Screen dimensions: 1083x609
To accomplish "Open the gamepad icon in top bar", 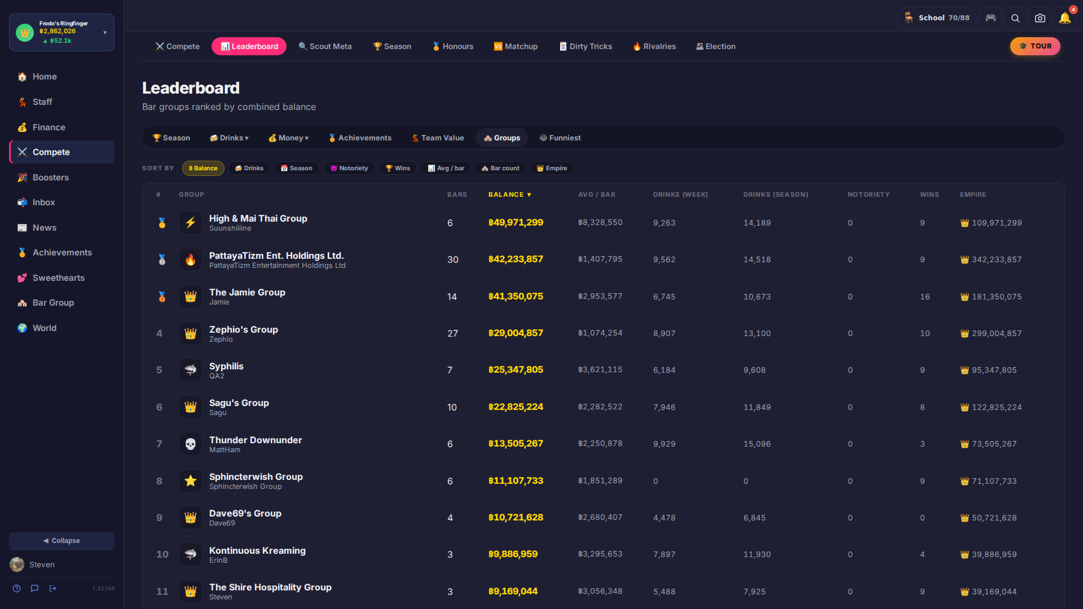I will click(x=990, y=18).
